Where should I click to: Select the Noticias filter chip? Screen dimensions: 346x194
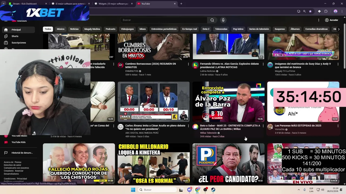click(74, 29)
